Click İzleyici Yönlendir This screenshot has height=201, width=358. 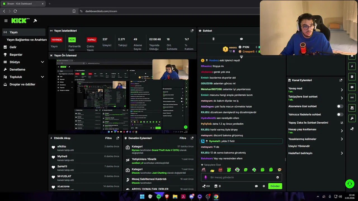(x=299, y=146)
